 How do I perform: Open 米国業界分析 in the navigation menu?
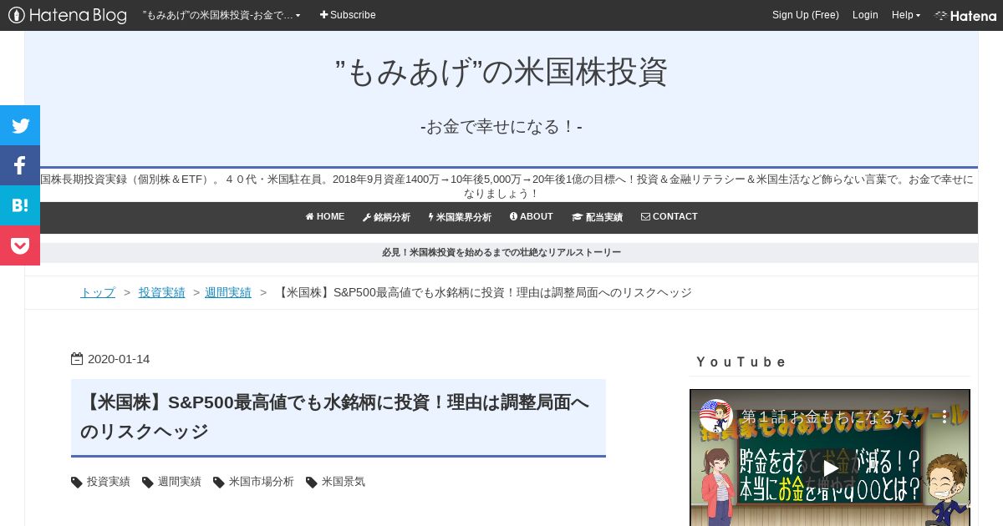(x=460, y=217)
